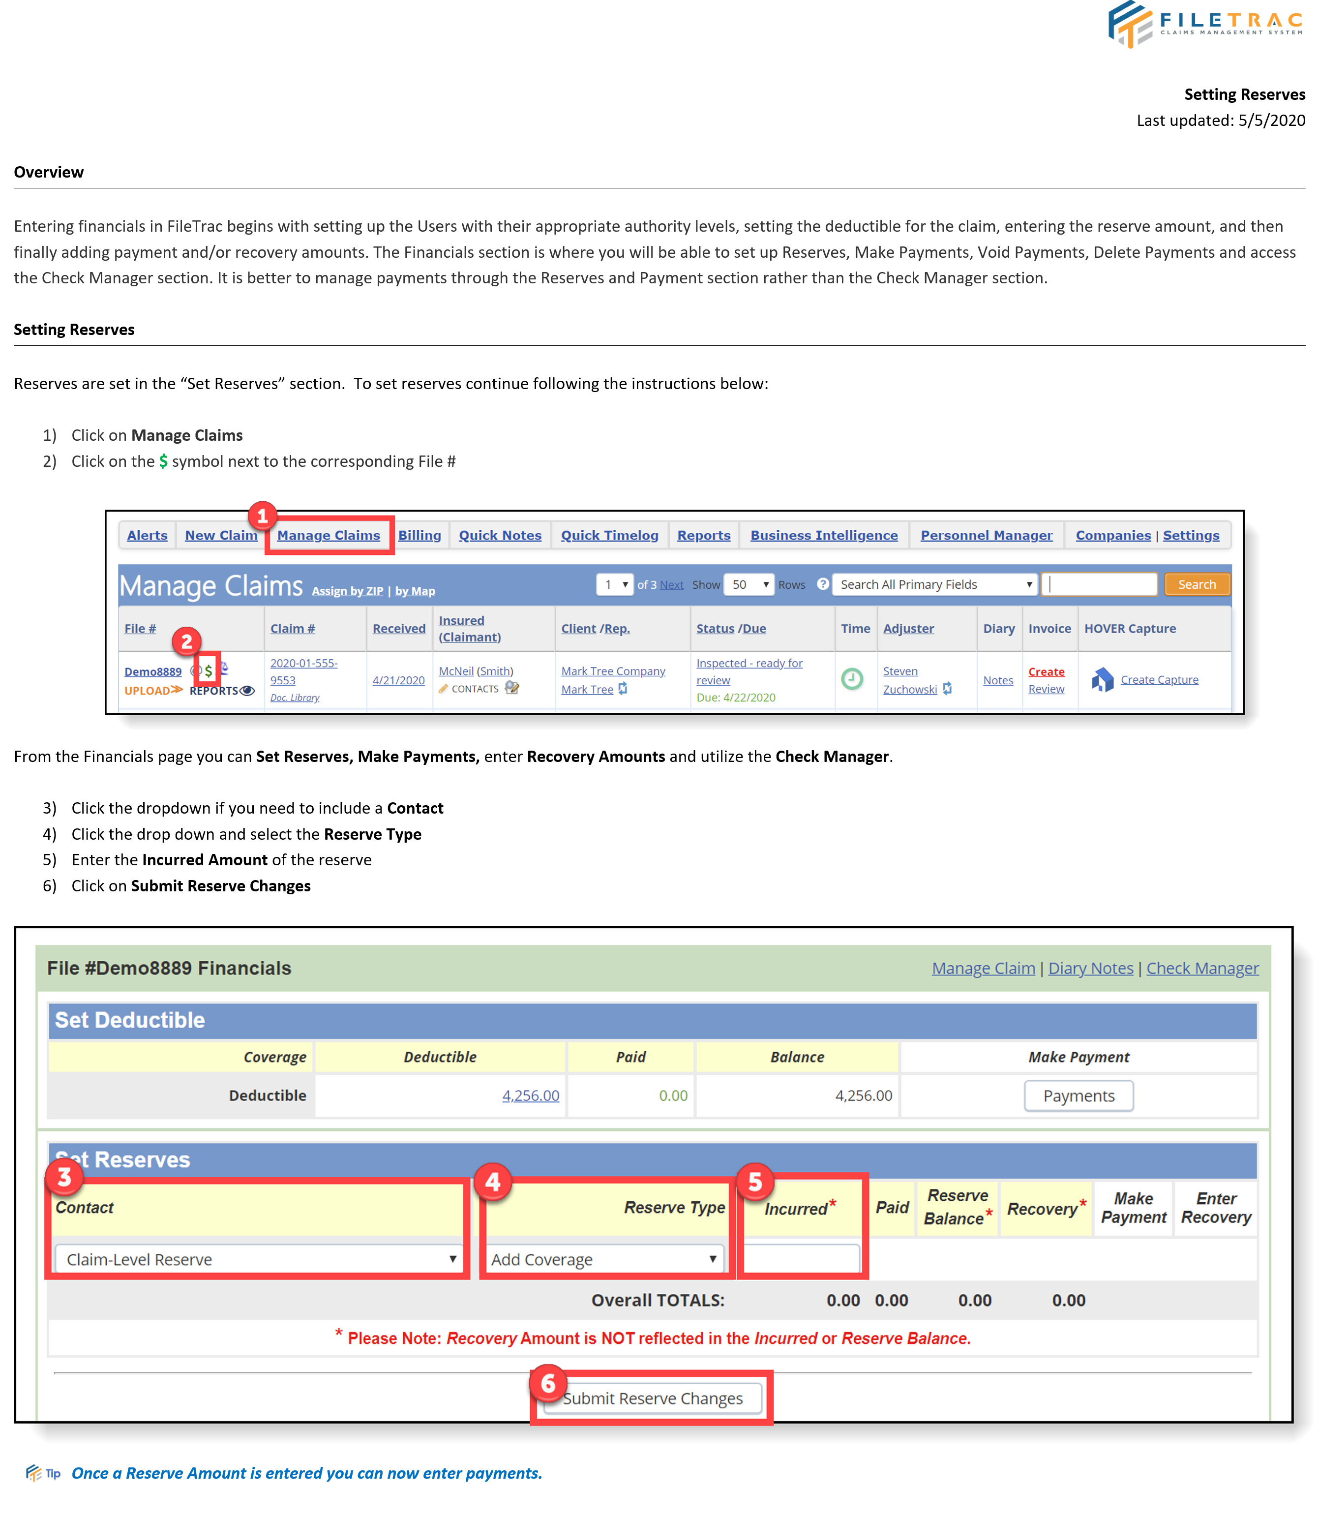Click the Incurred amount input field
Viewport: 1318px width, 1521px height.
[802, 1259]
